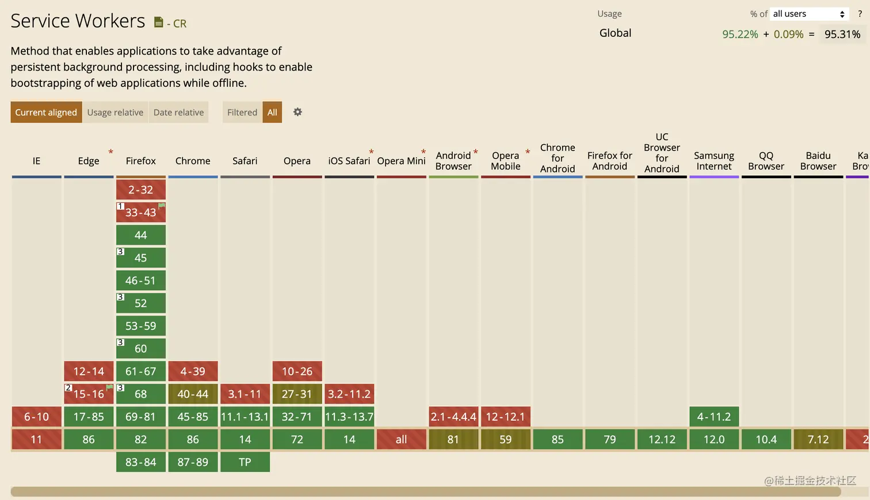The height and width of the screenshot is (500, 870).
Task: Click the question mark help icon
Action: 860,14
